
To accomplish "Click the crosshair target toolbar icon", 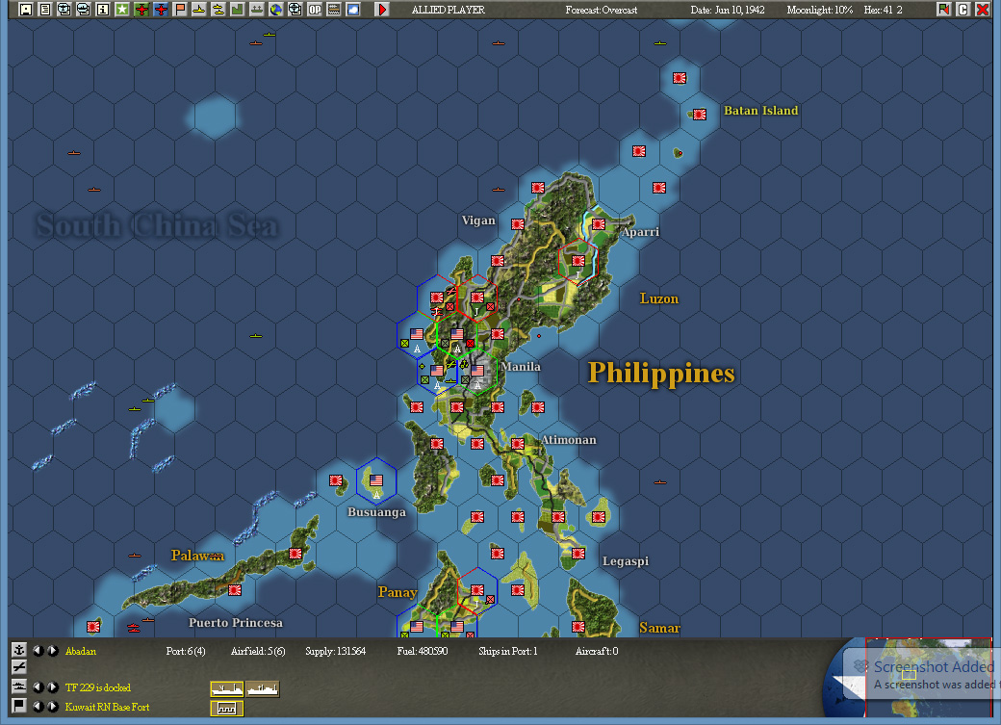I will 295,9.
